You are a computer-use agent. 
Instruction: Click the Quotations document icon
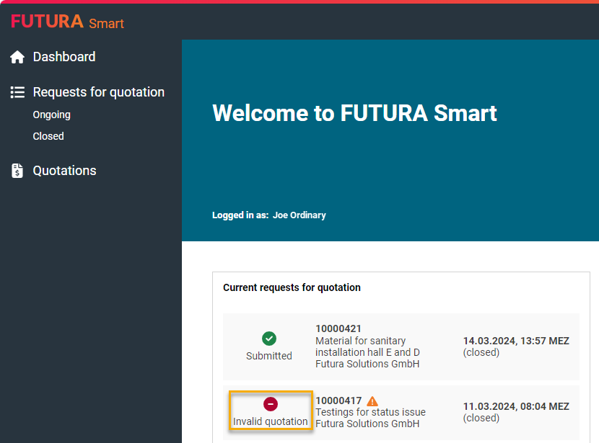(17, 171)
